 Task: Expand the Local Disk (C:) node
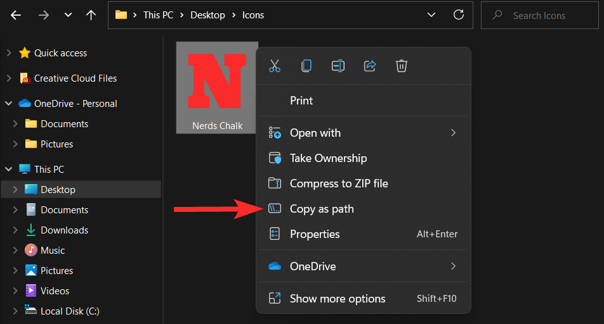(15, 311)
